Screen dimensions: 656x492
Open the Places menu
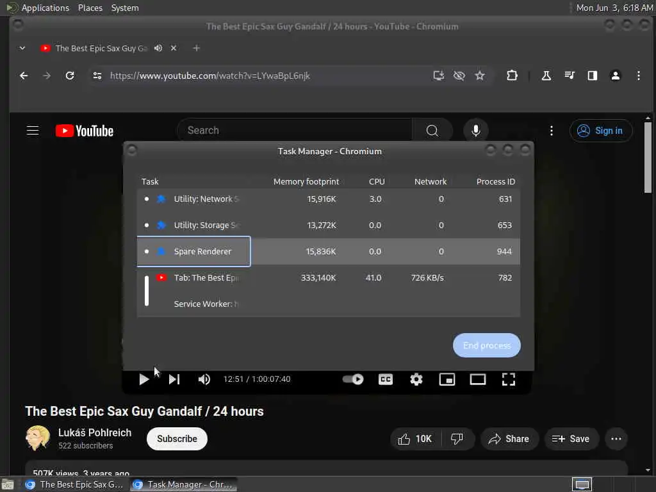point(90,8)
